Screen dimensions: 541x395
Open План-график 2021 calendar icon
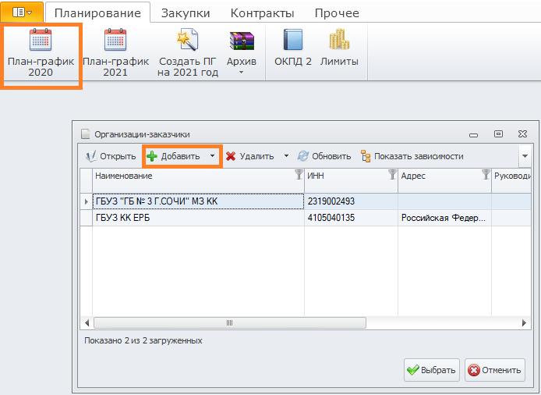[x=115, y=40]
